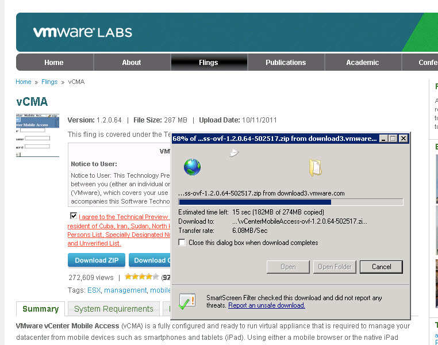Enable close dialog when download completes
Viewport: 438px width, 345px height.
tap(182, 242)
